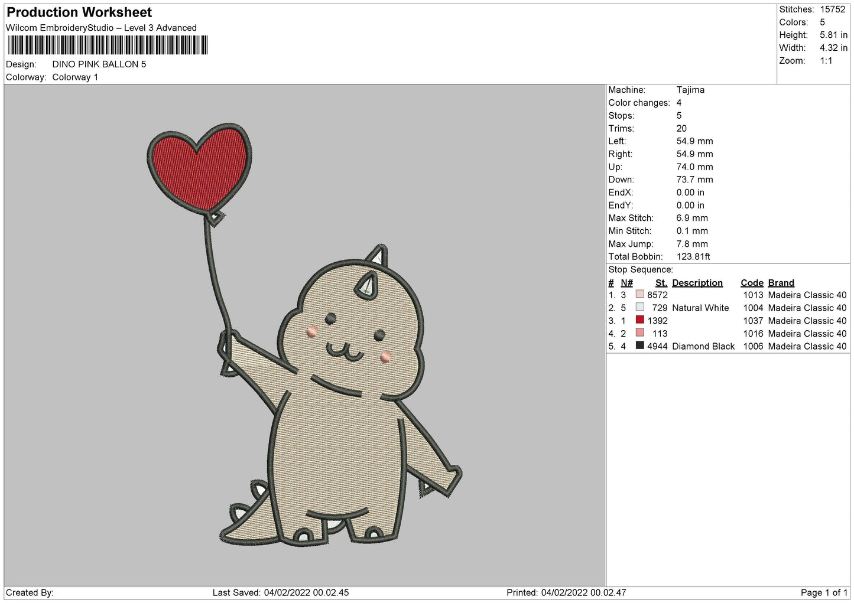Click the St. column header

click(x=661, y=283)
